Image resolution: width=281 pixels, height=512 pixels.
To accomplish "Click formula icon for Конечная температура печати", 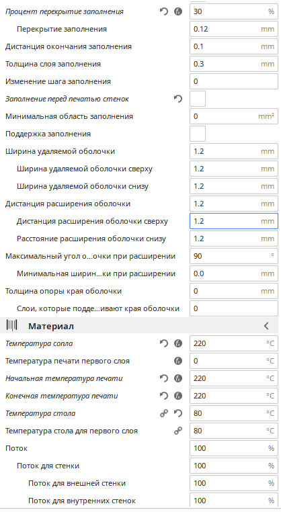I will coord(178,396).
